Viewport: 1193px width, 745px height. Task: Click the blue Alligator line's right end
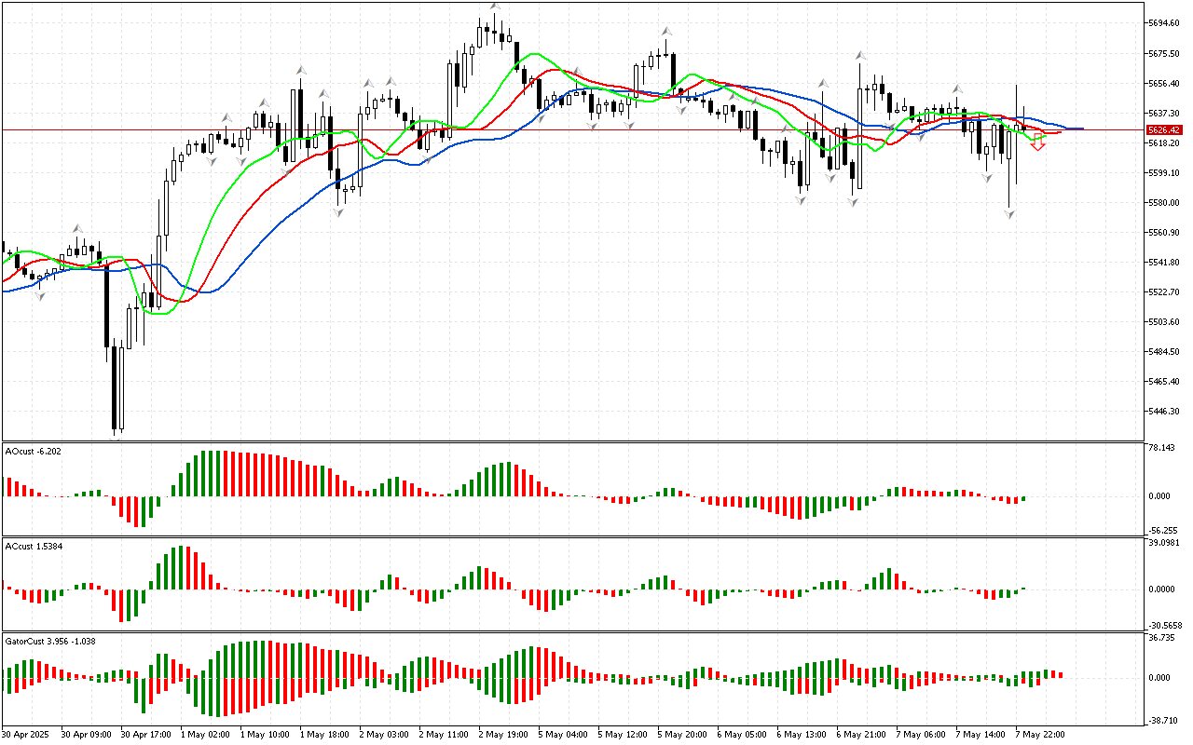(1079, 129)
